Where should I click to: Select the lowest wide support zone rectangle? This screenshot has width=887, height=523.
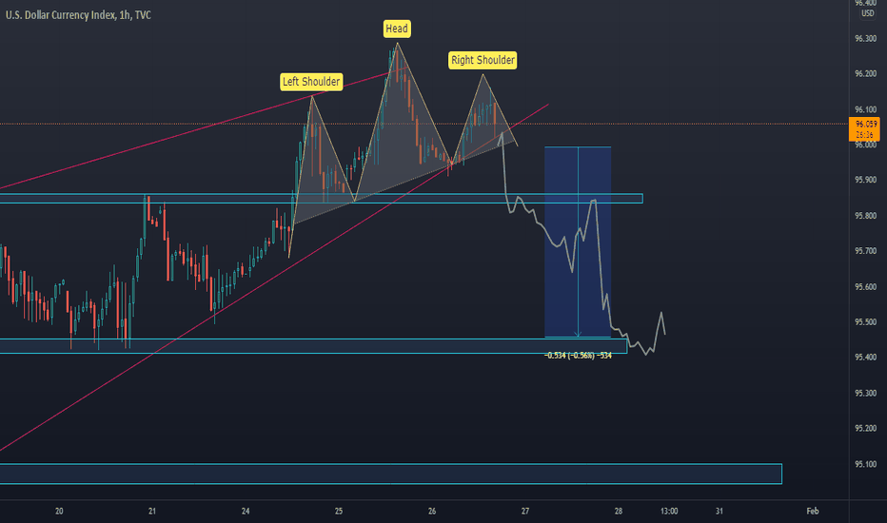pyautogui.click(x=391, y=474)
